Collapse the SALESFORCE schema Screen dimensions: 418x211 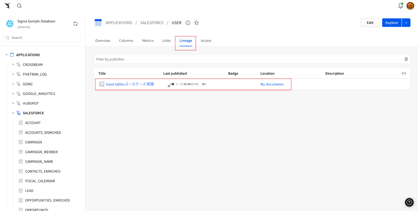coord(13,113)
